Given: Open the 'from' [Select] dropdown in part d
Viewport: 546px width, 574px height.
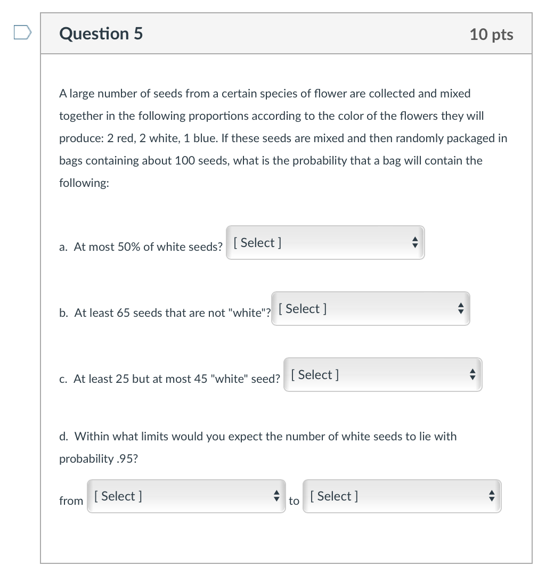Looking at the screenshot, I should (186, 496).
